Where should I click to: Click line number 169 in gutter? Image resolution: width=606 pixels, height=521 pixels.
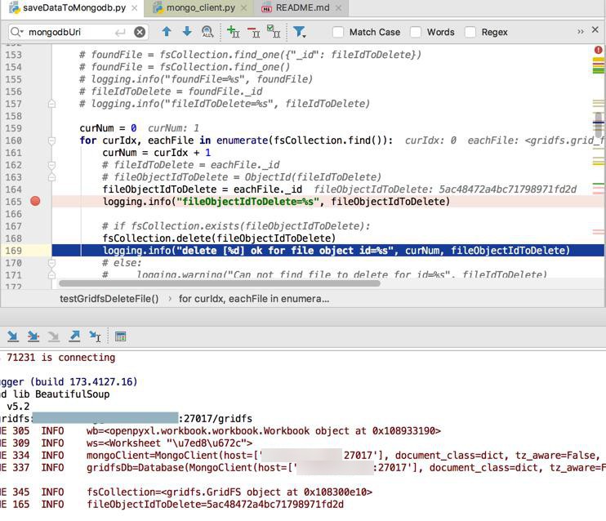(x=14, y=251)
